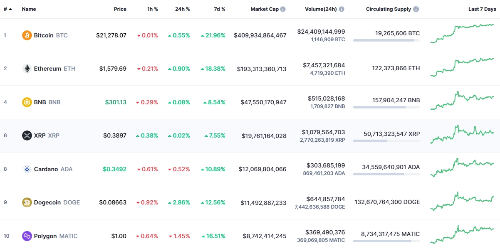Image resolution: width=500 pixels, height=251 pixels.
Task: Click Ethereum price $1,579.69
Action: coord(113,69)
